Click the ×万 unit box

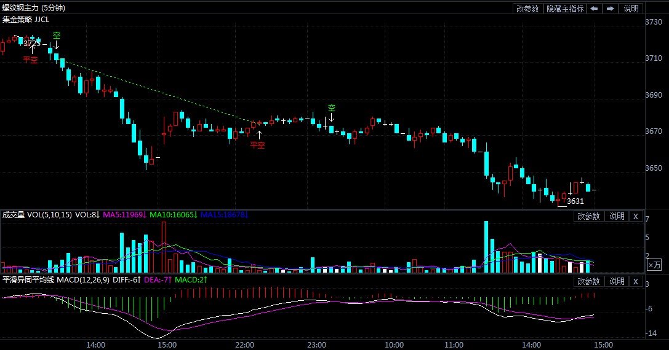pyautogui.click(x=654, y=265)
